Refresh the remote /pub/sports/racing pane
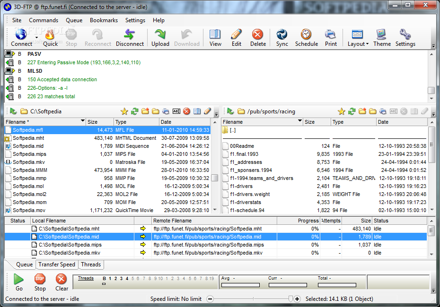This screenshot has height=307, width=440. click(x=352, y=111)
